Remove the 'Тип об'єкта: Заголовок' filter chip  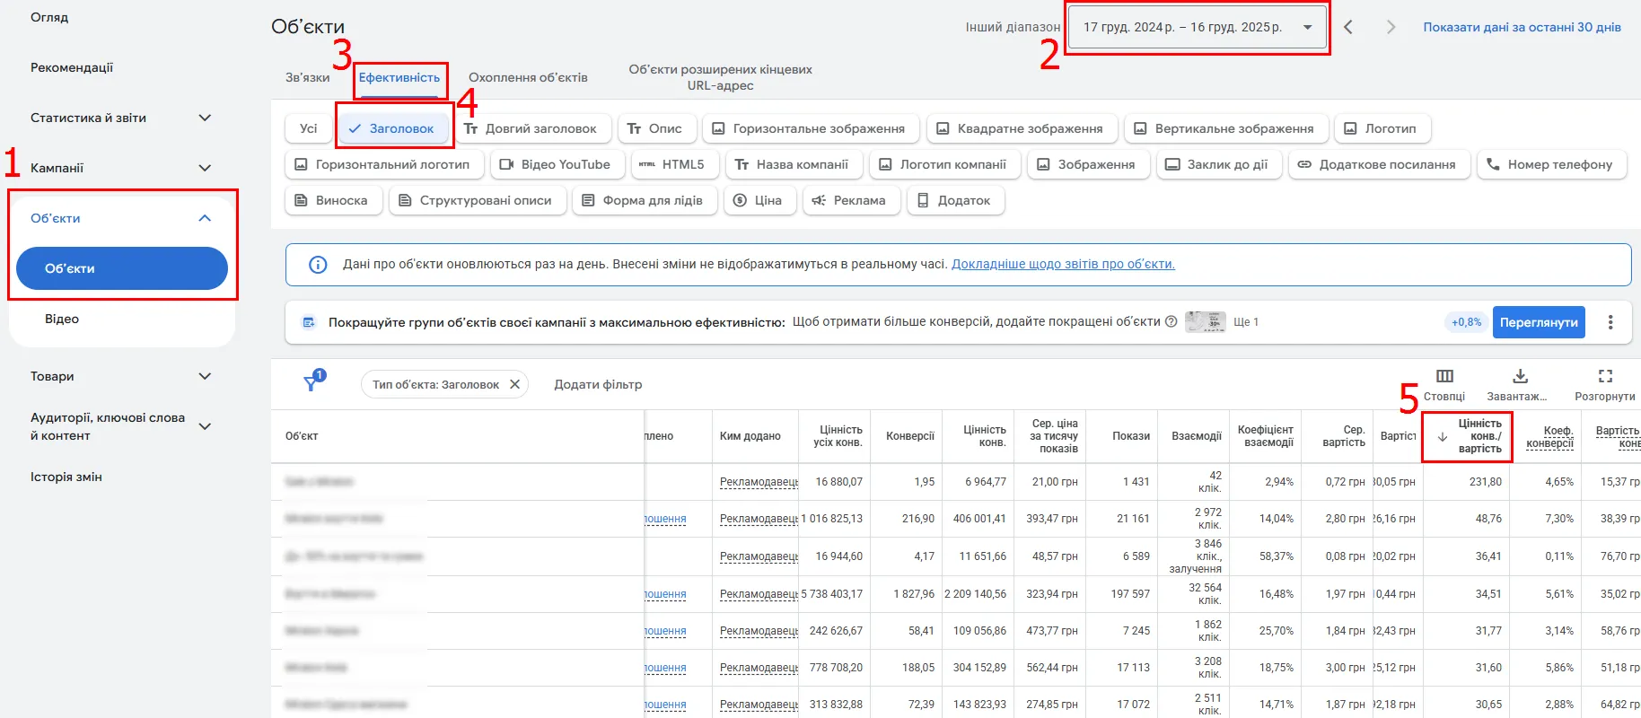click(x=514, y=384)
